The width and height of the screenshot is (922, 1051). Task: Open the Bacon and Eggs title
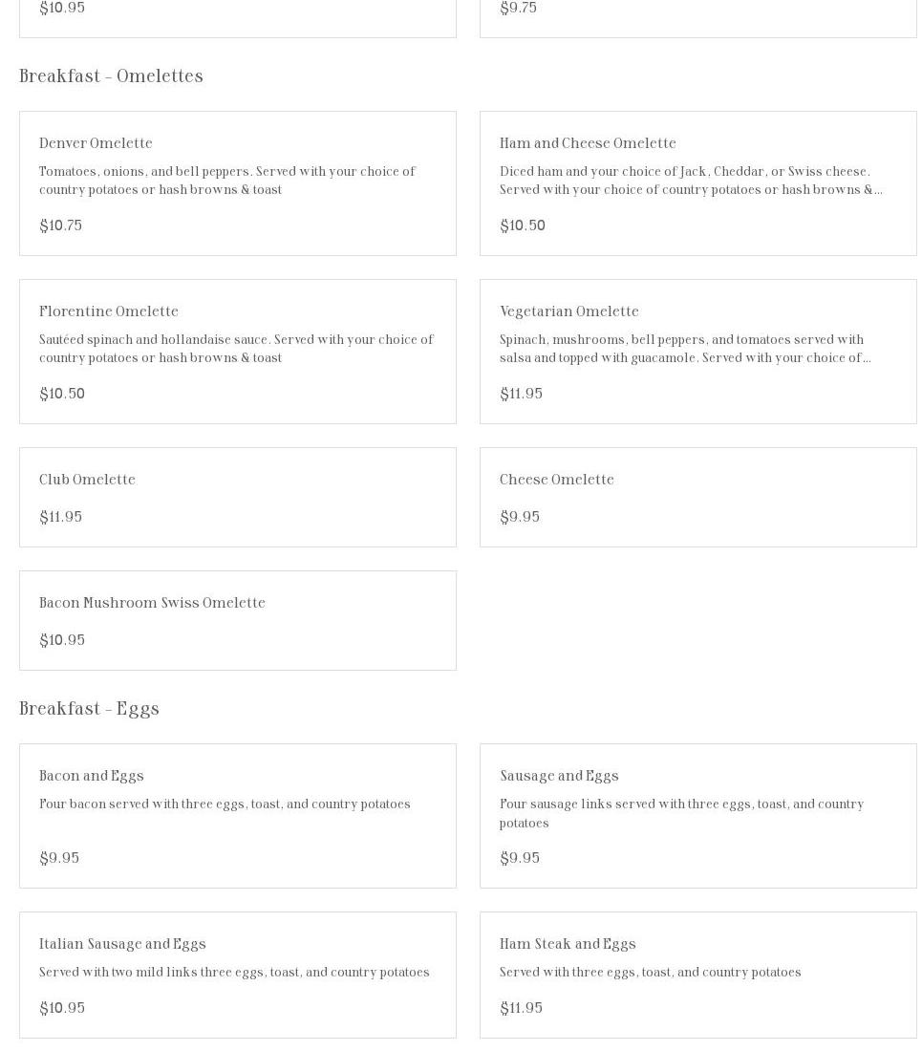tap(92, 776)
